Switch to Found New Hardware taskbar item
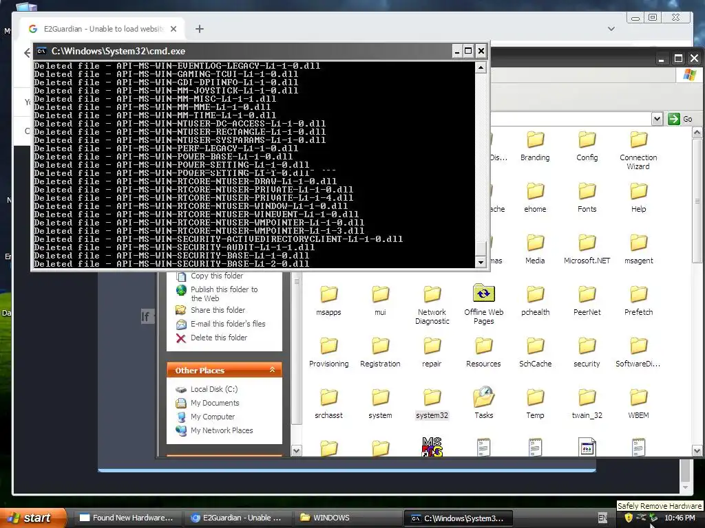Viewport: 705px width, 528px height. pos(127,518)
